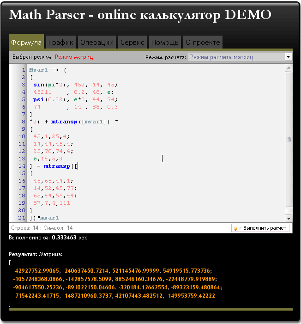The image size is (301, 324).
Task: Open the Помощь tab
Action: [165, 42]
